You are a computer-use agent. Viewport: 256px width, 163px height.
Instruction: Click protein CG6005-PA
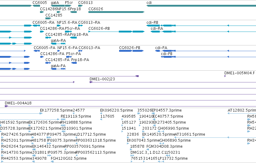(37, 51)
